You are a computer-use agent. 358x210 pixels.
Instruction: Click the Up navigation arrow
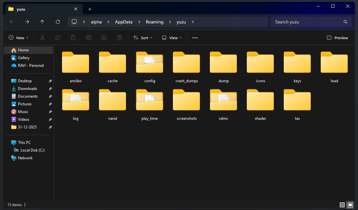coord(42,22)
